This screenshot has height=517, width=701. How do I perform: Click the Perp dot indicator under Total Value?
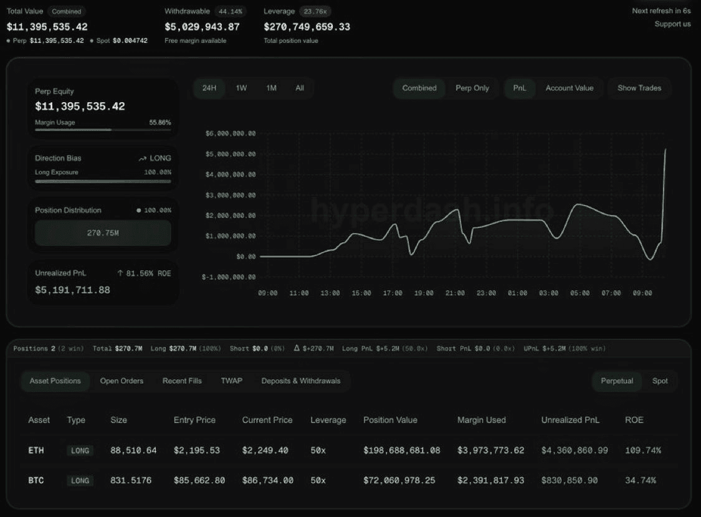[9, 40]
